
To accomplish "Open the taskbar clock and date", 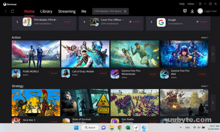I will click(213, 127).
